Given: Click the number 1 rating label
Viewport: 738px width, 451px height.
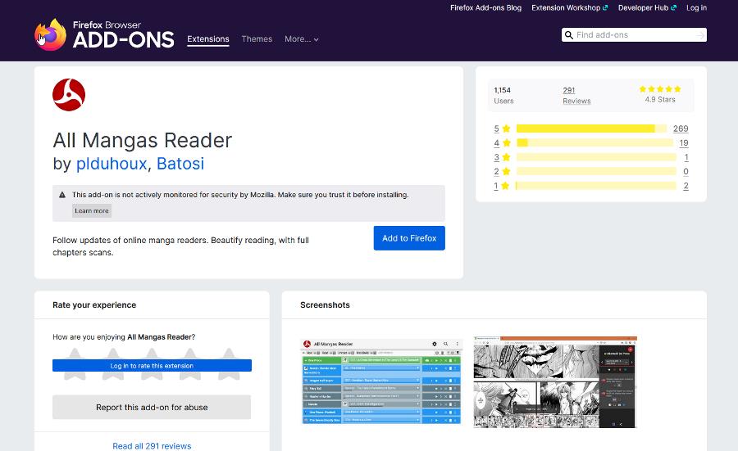Looking at the screenshot, I should click(x=496, y=186).
